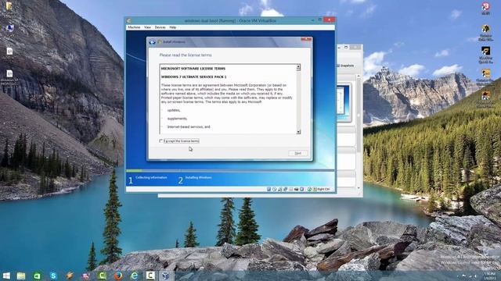
Task: Click the round optical disc icon in VirtualBox status bar
Action: tap(275, 189)
